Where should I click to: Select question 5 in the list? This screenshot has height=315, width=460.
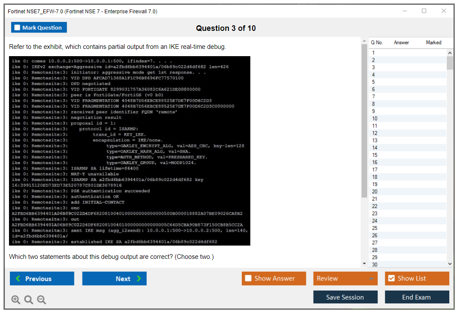374,82
